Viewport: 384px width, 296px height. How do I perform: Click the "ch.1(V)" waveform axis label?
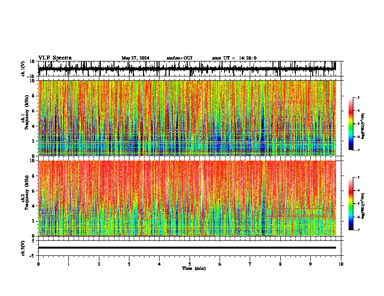click(23, 69)
